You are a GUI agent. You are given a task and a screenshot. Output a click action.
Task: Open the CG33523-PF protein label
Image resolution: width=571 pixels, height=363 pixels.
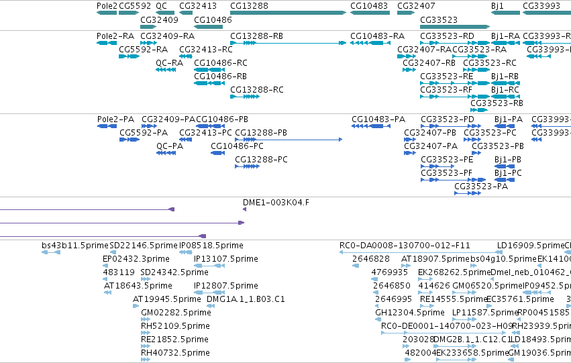pos(446,173)
